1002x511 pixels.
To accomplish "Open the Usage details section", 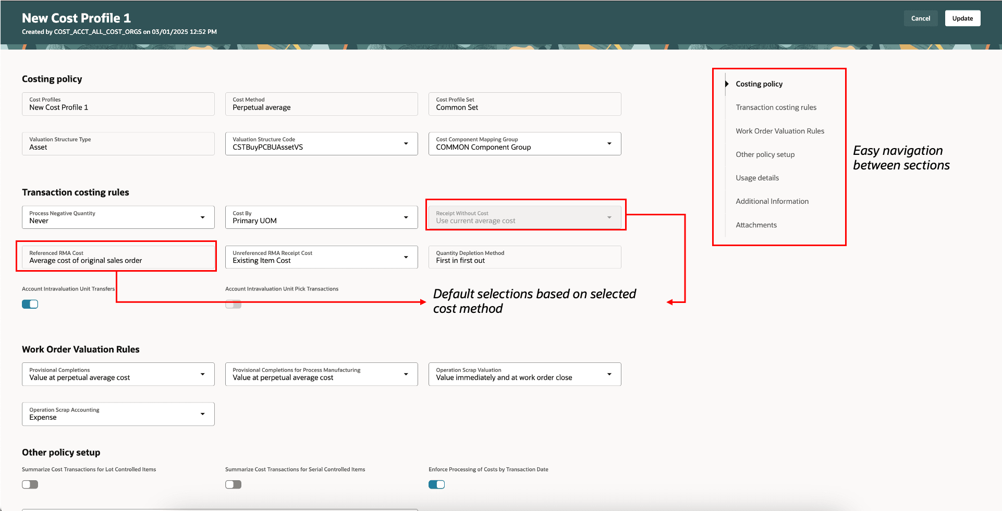I will point(757,177).
